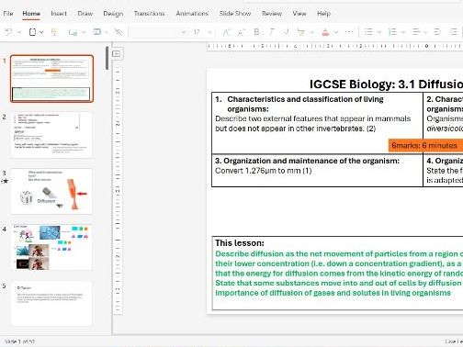Toggle Bold formatting

click(256, 32)
